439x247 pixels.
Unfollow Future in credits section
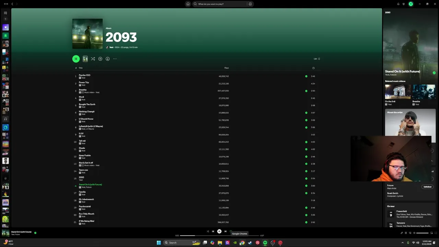click(427, 187)
